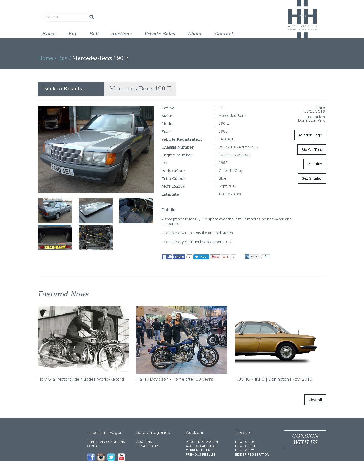Viewport: 364px width, 461px height.
Task: Share the listing on LinkedIn
Action: [x=252, y=257]
